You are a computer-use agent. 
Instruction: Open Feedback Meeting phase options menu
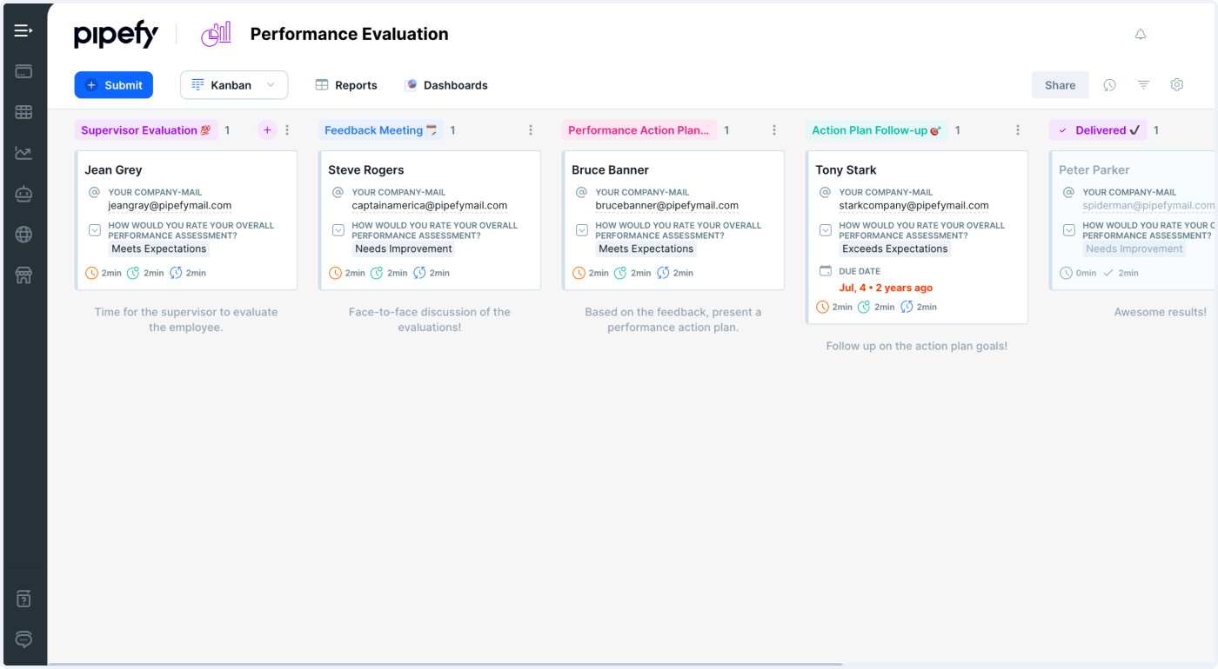[x=531, y=130]
